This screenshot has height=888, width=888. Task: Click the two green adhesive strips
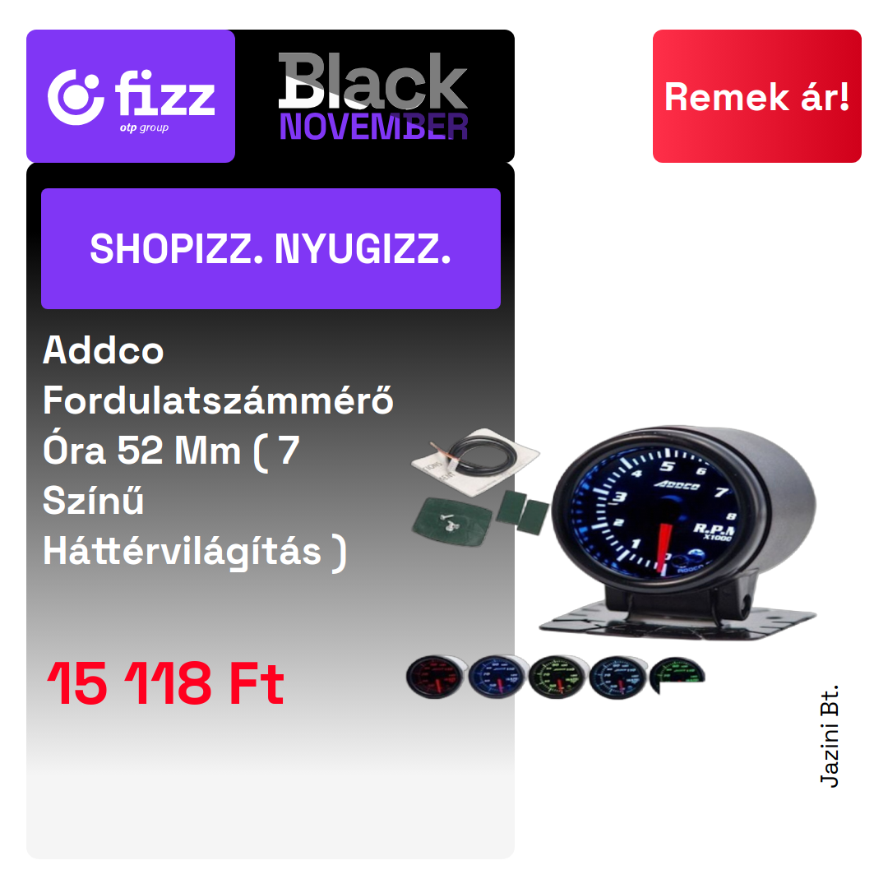point(523,512)
